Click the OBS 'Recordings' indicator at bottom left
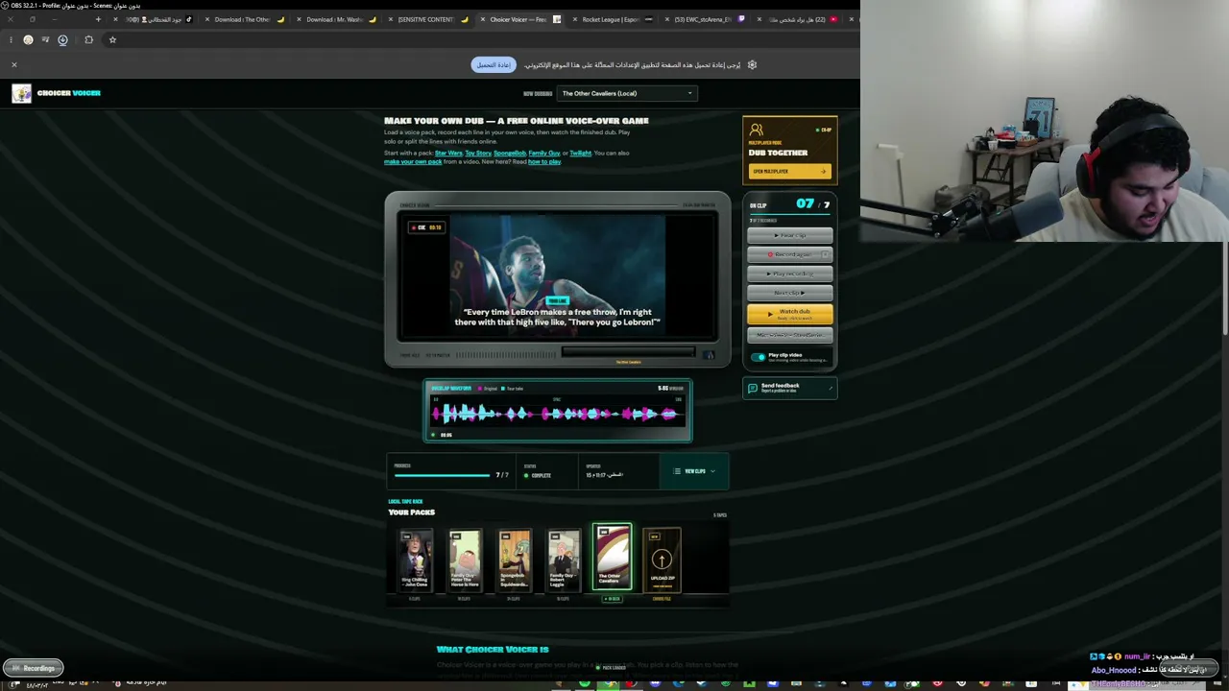The height and width of the screenshot is (691, 1229). click(34, 668)
